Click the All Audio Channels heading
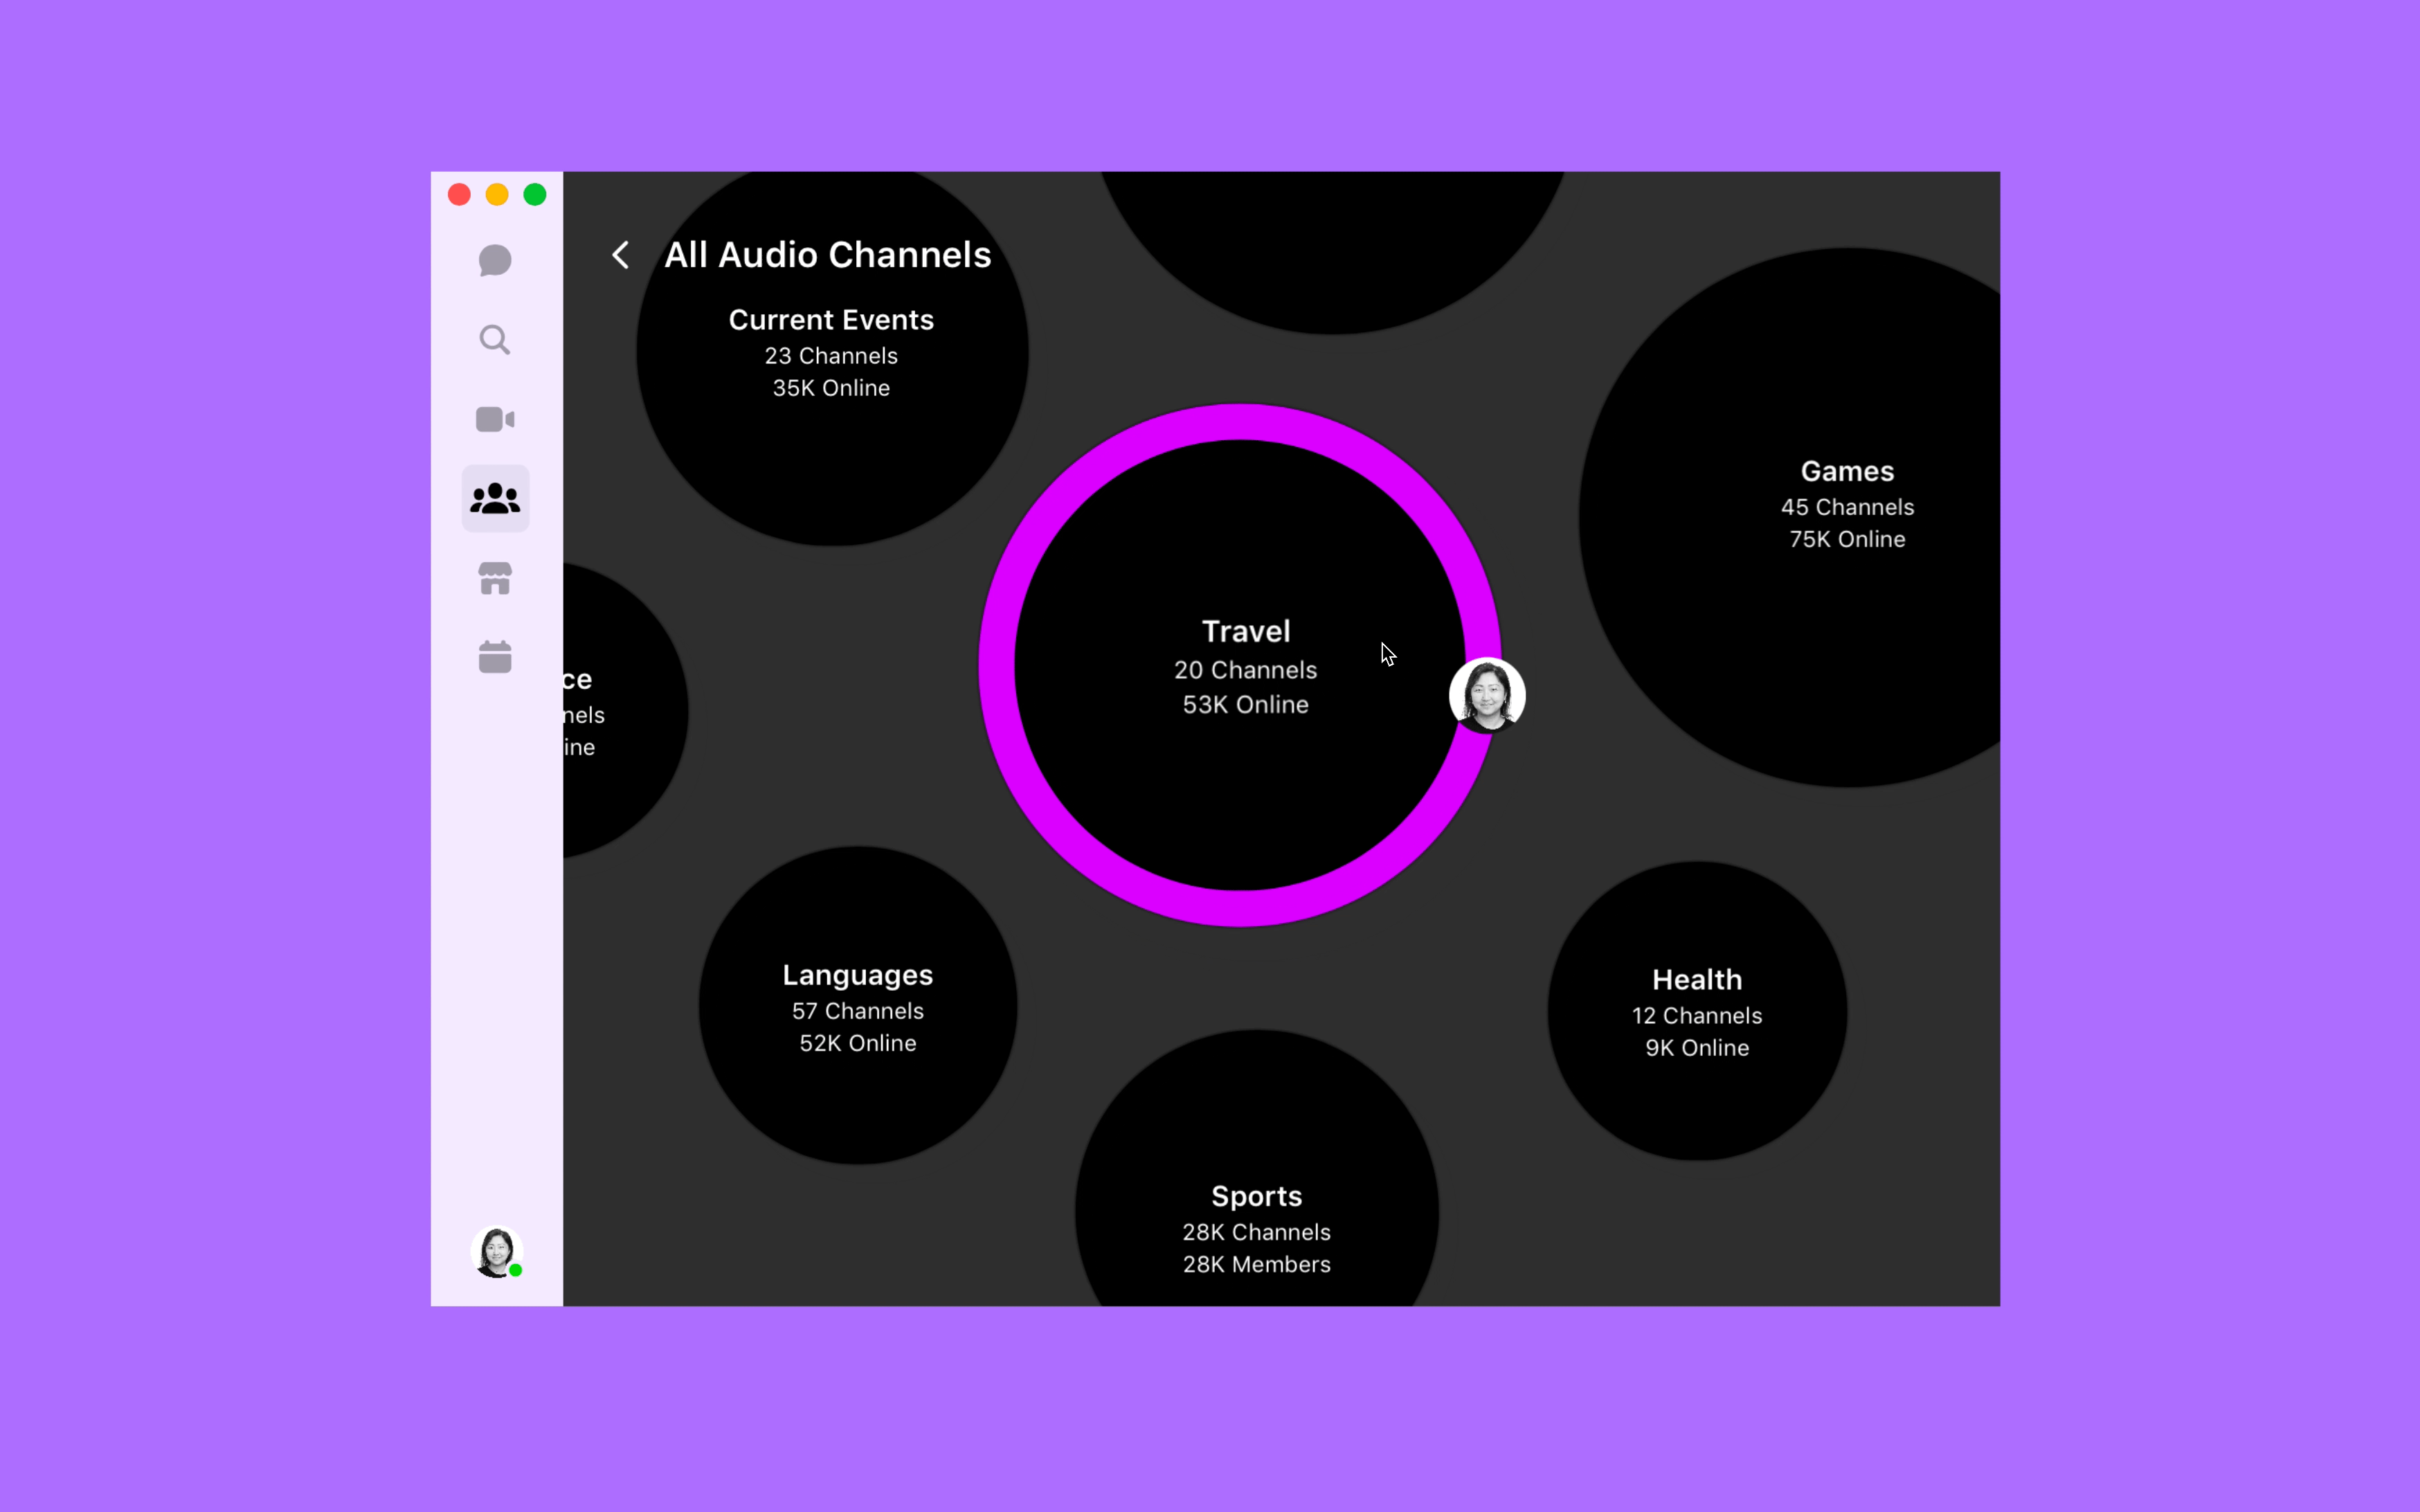The width and height of the screenshot is (2420, 1512). coord(828,255)
